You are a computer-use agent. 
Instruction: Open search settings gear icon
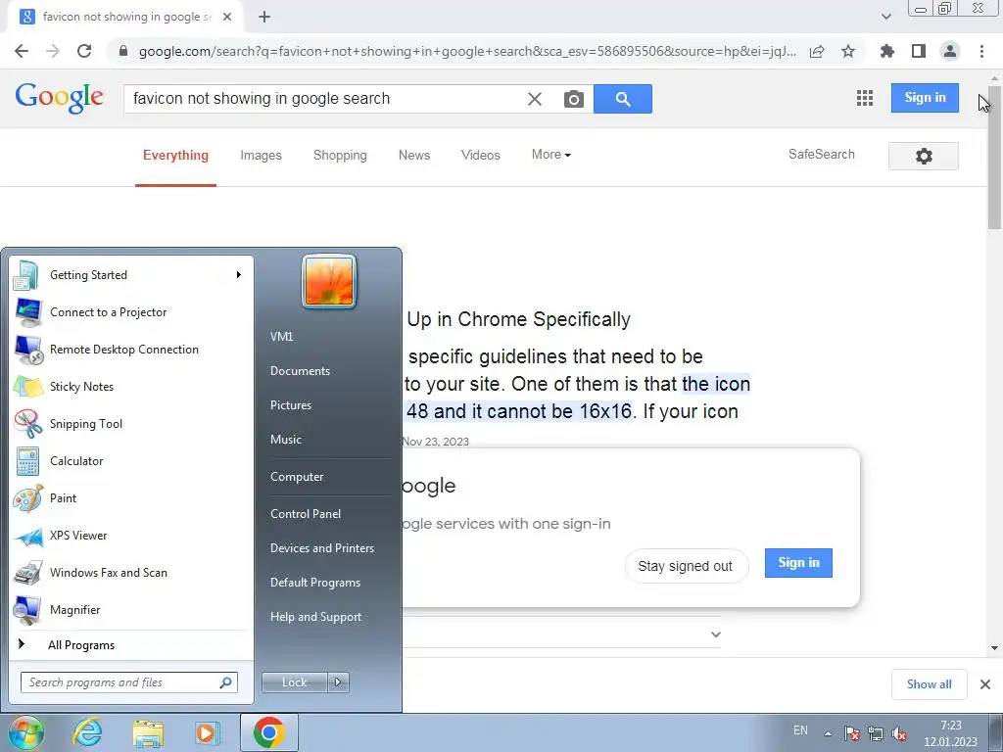pyautogui.click(x=924, y=156)
